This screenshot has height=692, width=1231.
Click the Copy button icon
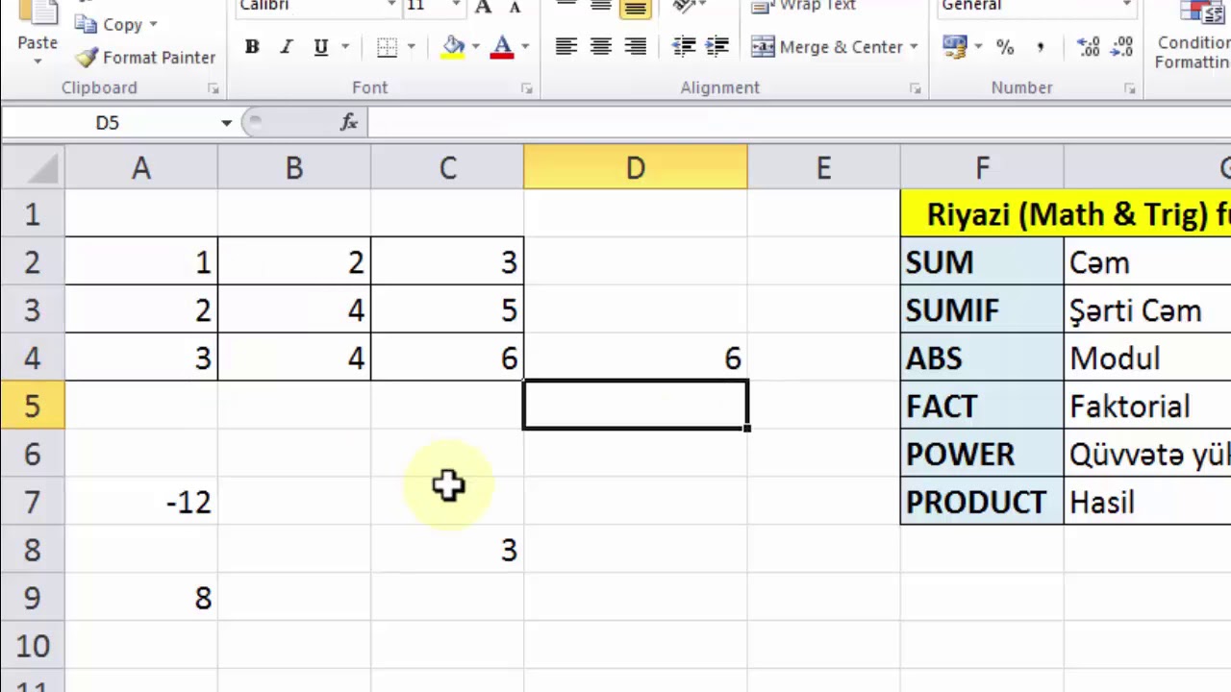(86, 24)
